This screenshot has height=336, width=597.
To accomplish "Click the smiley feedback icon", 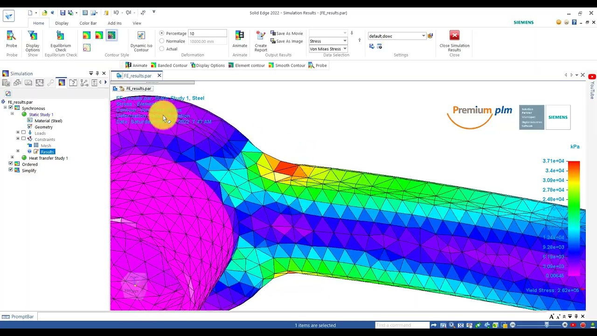I will tap(558, 22).
